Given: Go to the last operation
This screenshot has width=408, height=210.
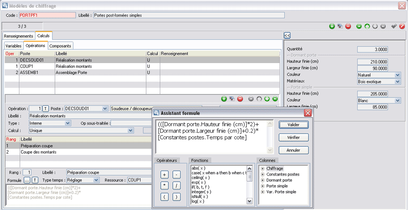Looking at the screenshot, I should pos(275,99).
